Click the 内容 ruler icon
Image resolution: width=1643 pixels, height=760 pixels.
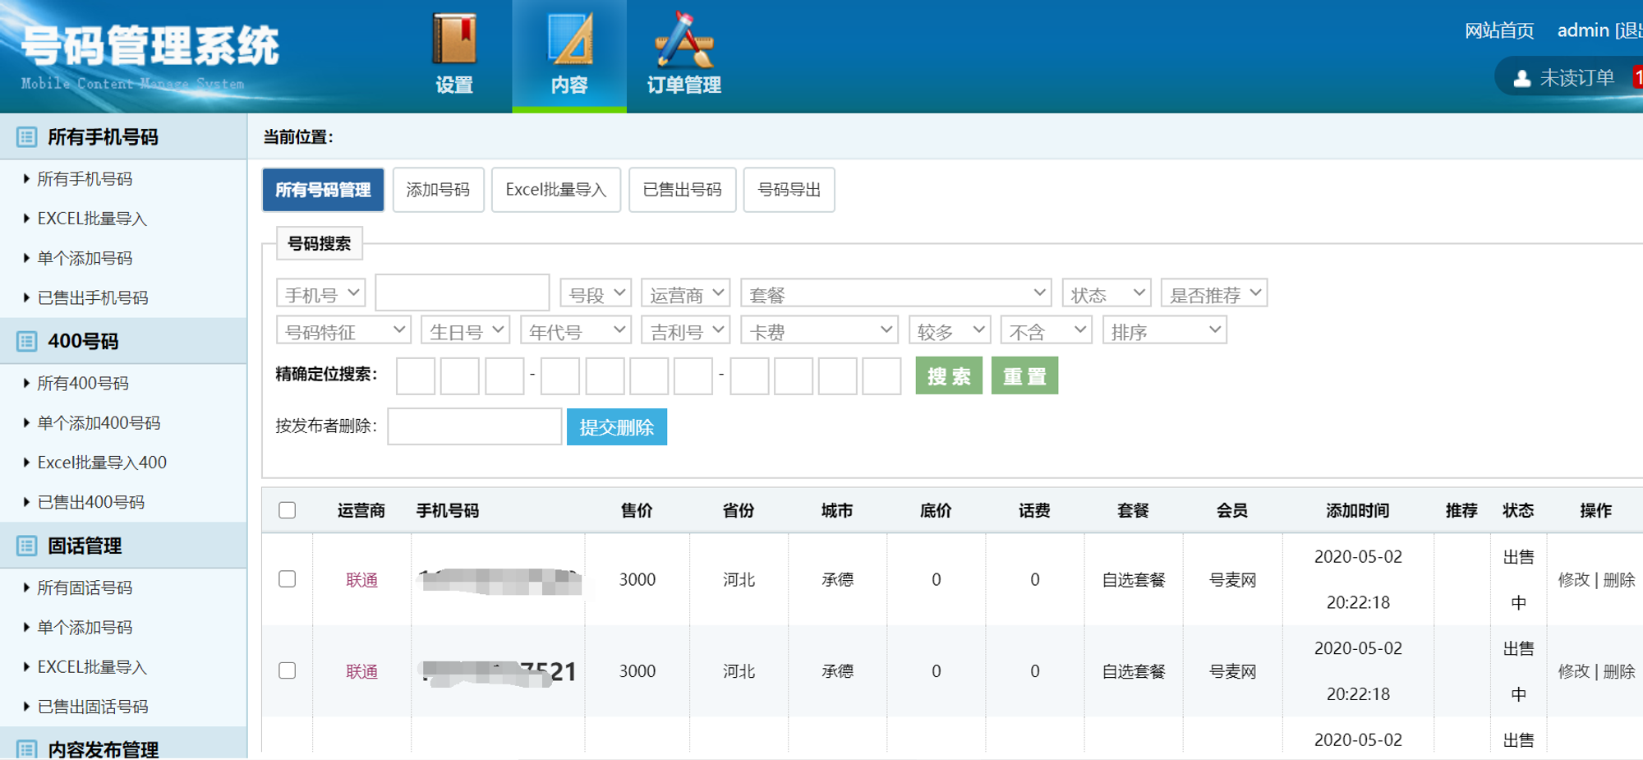tap(569, 39)
